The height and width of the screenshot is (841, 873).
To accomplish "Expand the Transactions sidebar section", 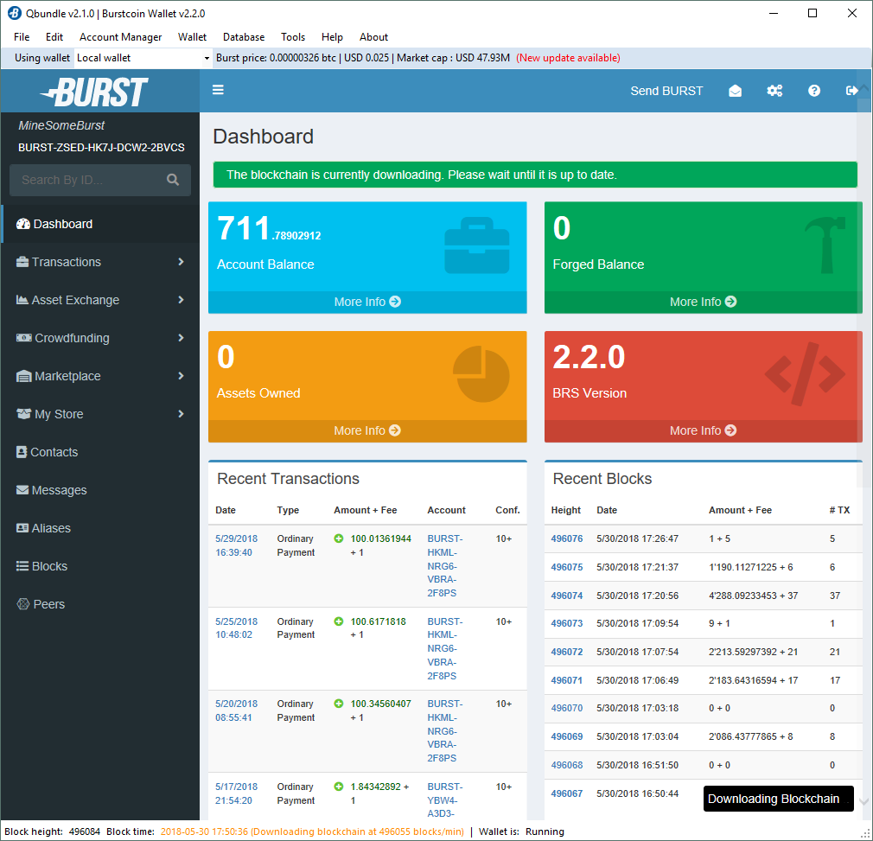I will 100,262.
